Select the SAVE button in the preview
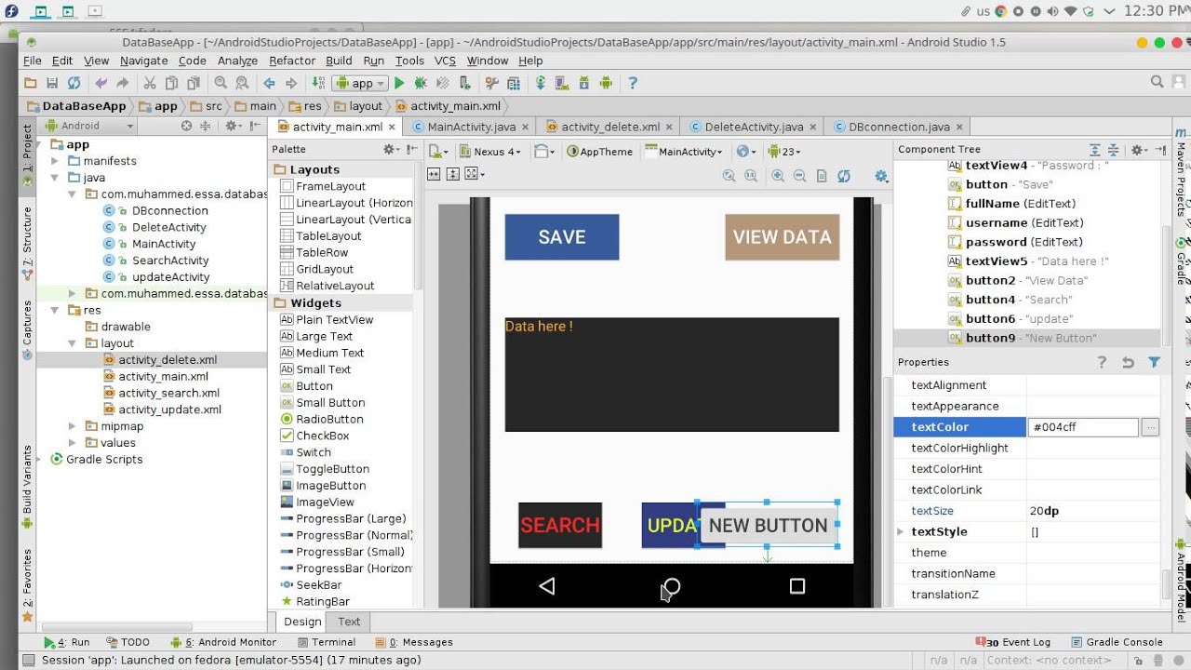The width and height of the screenshot is (1191, 670). pyautogui.click(x=562, y=237)
